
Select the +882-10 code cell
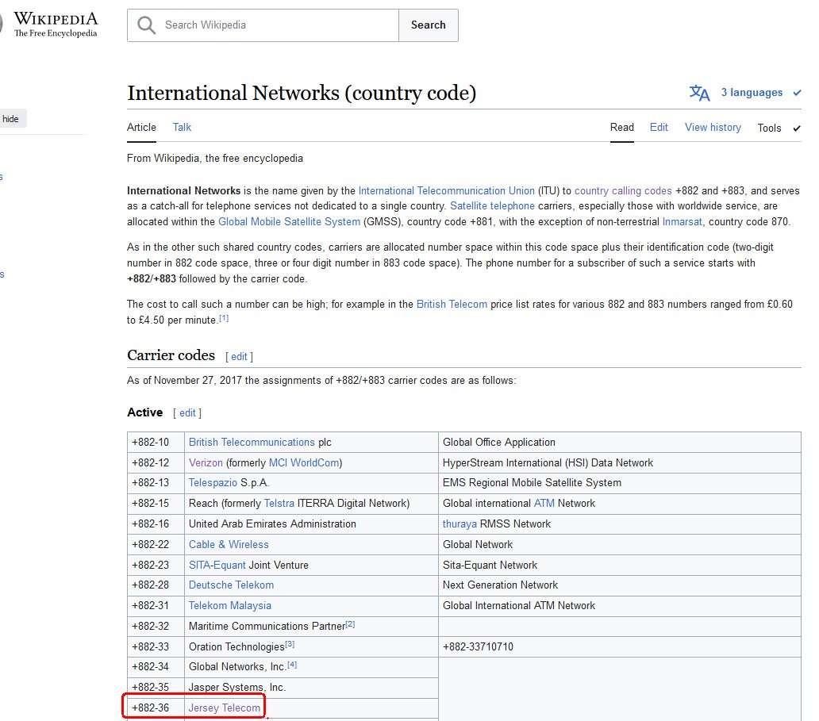click(x=156, y=443)
